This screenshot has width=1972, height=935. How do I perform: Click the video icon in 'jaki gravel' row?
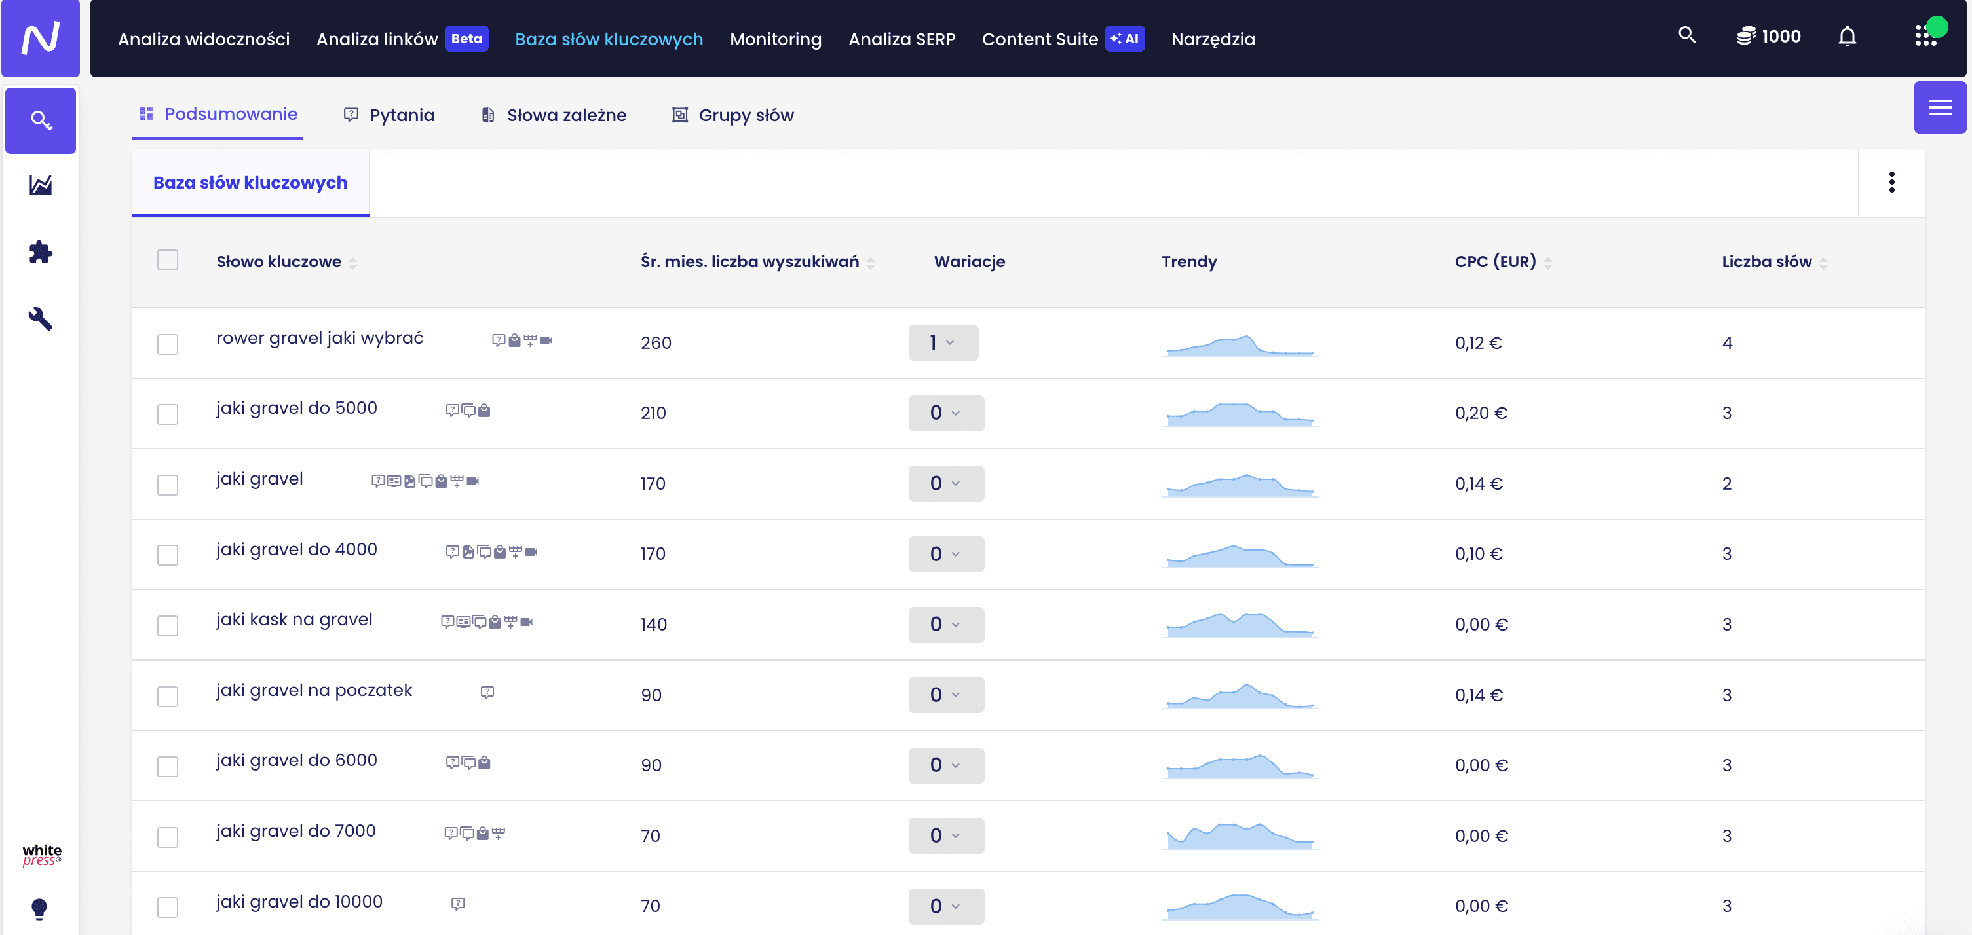(472, 481)
